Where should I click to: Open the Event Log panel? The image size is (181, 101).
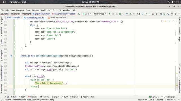[154, 97]
